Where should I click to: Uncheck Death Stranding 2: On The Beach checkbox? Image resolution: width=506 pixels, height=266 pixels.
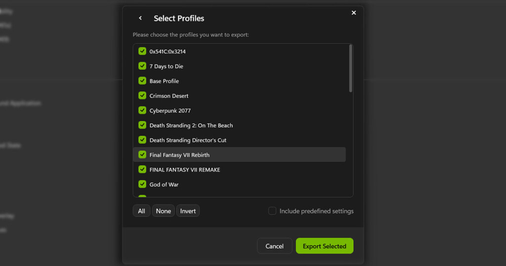[x=142, y=125]
